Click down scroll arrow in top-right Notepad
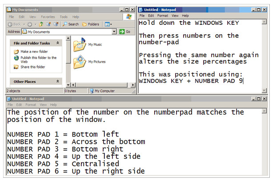Viewport: 272px width, 180px height. (264, 90)
